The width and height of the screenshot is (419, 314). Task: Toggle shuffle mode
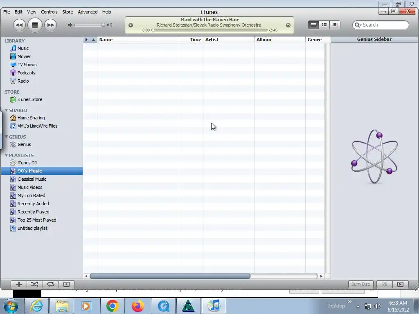coord(34,285)
